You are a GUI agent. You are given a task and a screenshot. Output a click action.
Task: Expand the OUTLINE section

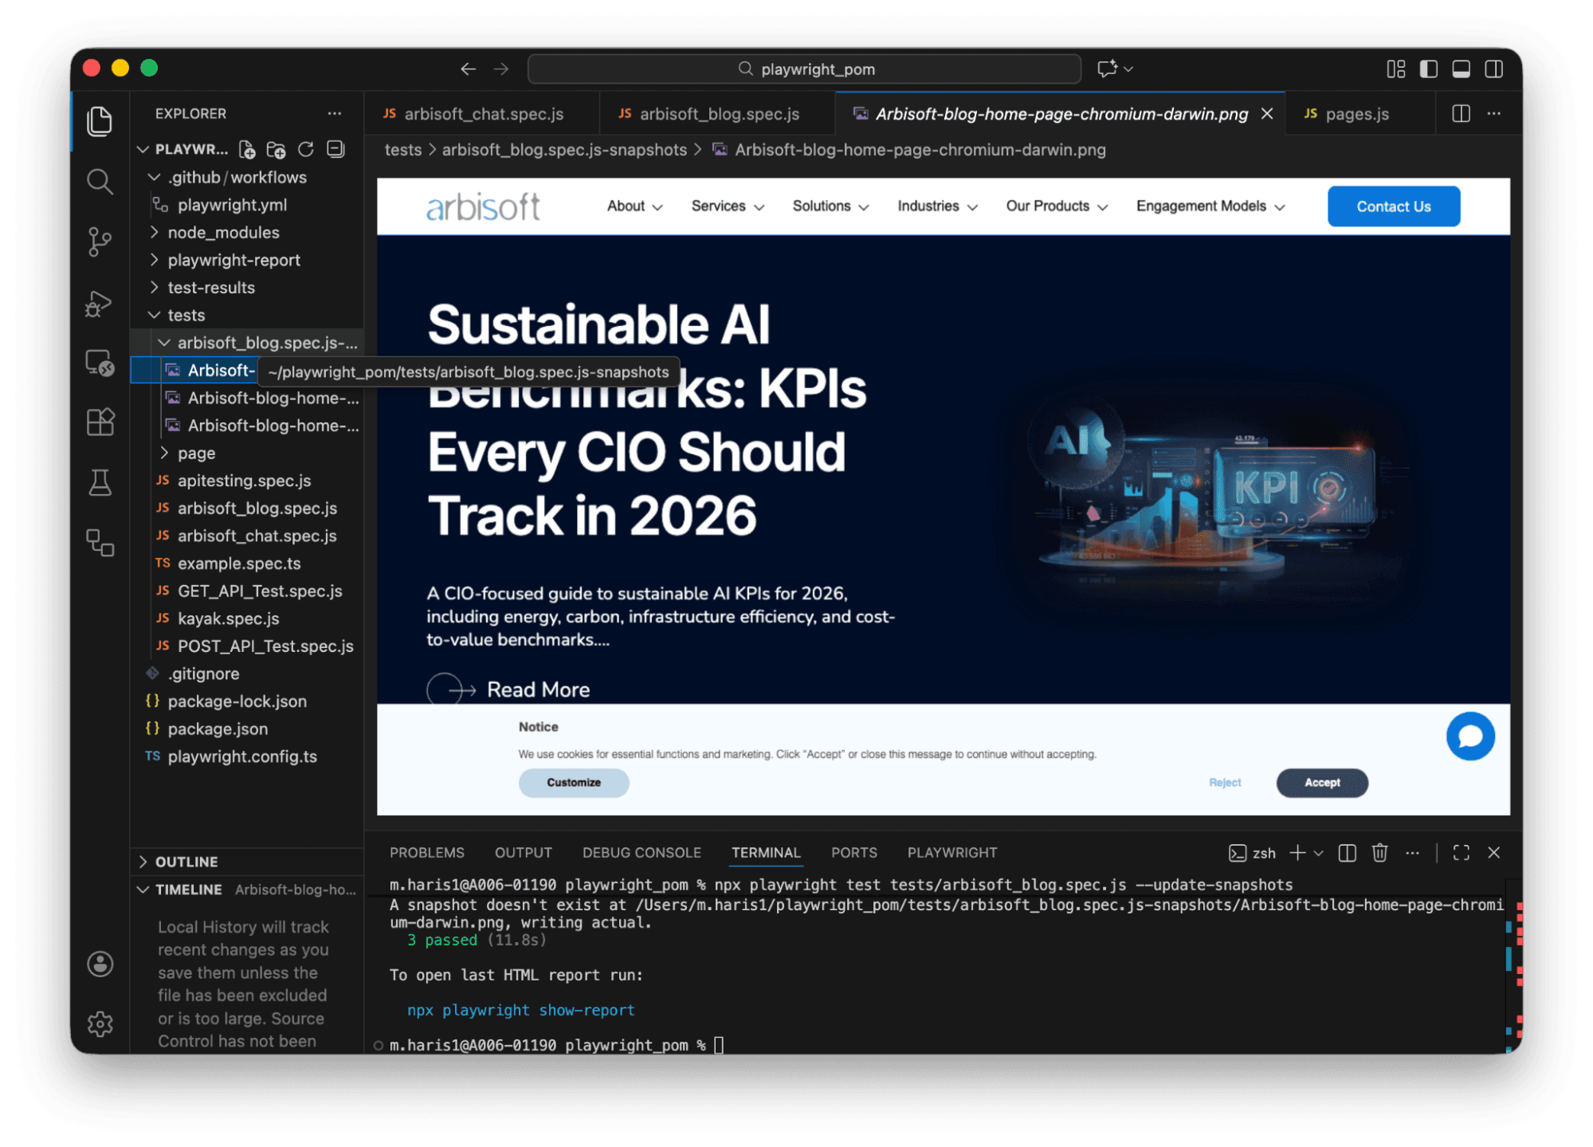point(186,862)
